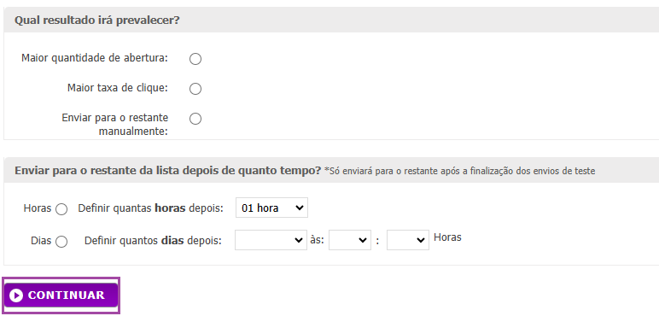Select Enviar para o restante manualmente radio
Image resolution: width=659 pixels, height=316 pixels.
pos(195,119)
